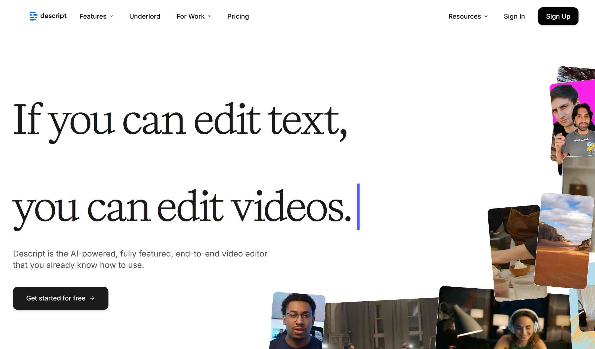Open the Features menu label
Screen dimensions: 595x349
(x=93, y=16)
